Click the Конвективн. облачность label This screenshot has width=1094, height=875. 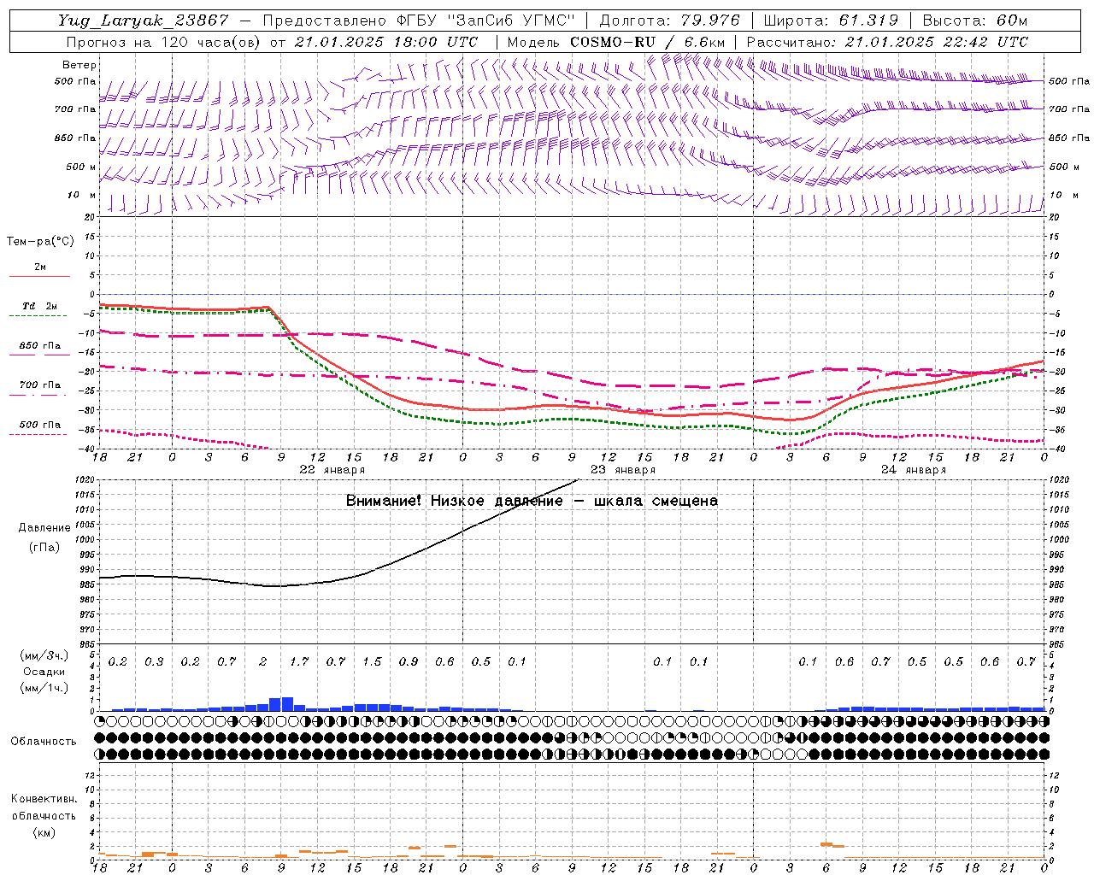(44, 807)
